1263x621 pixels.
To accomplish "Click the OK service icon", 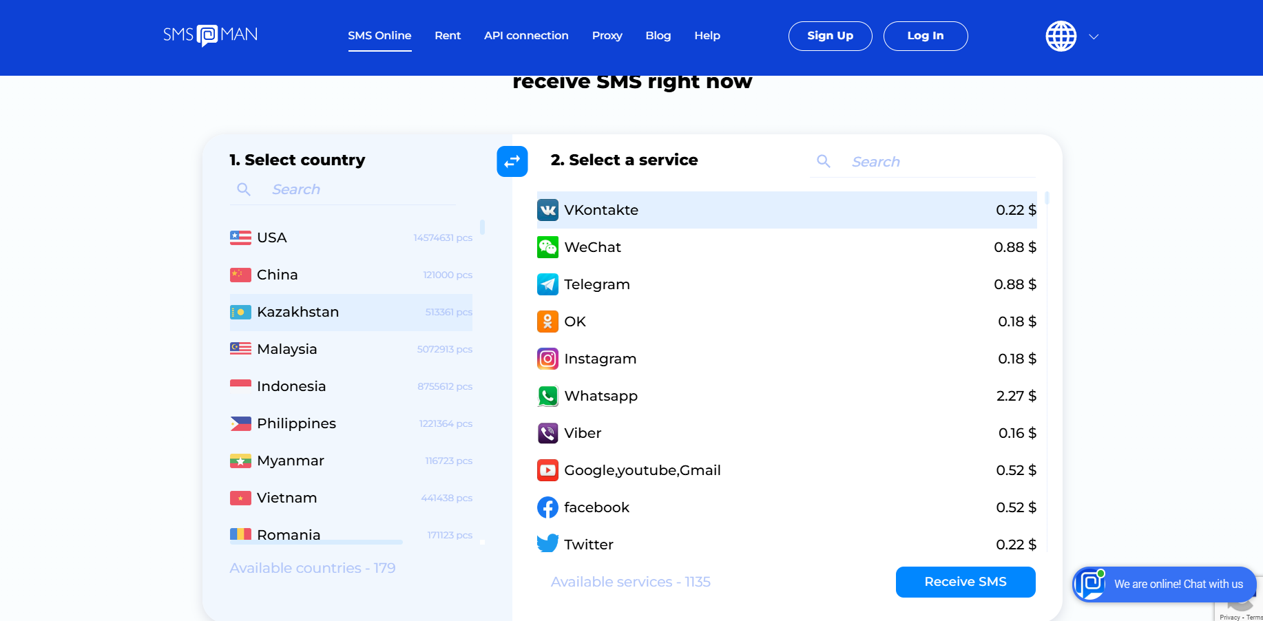I will 548,322.
